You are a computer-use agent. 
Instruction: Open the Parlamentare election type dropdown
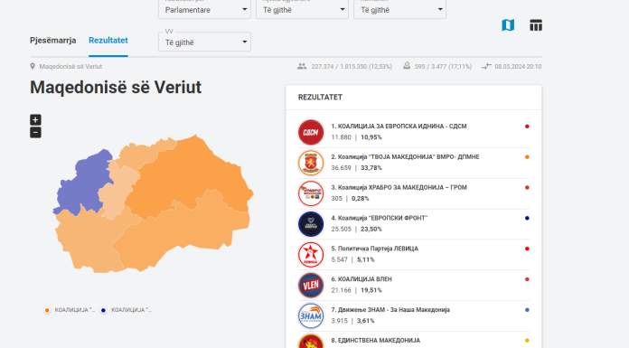pyautogui.click(x=204, y=10)
